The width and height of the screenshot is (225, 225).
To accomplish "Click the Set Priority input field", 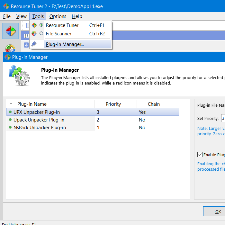I will tap(223, 118).
